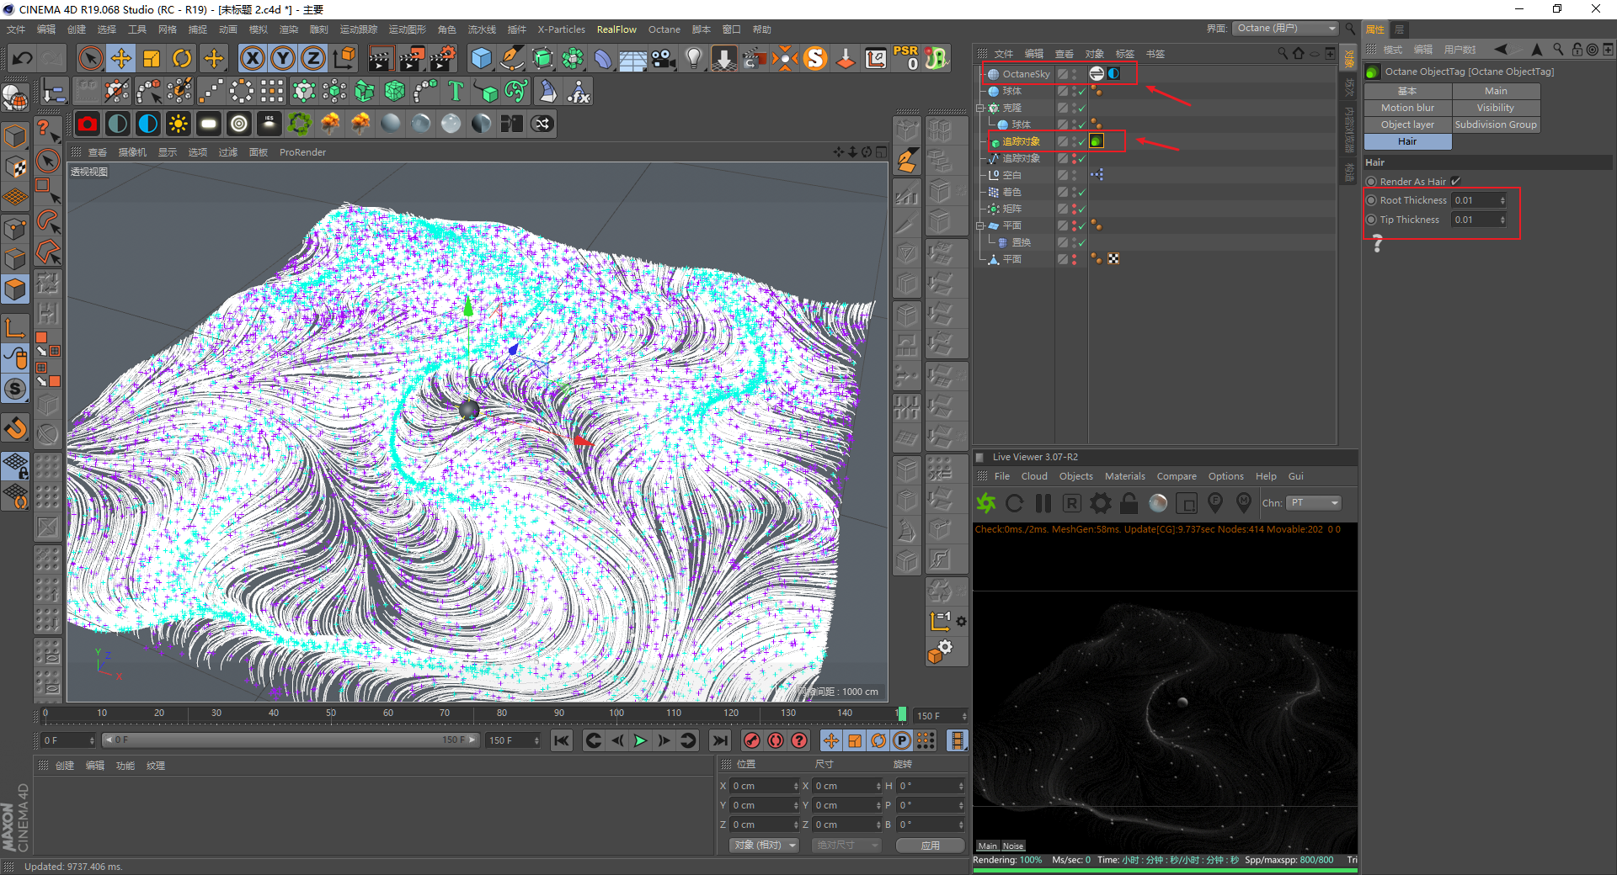
Task: Click the timeline at frame 70
Action: tap(445, 713)
